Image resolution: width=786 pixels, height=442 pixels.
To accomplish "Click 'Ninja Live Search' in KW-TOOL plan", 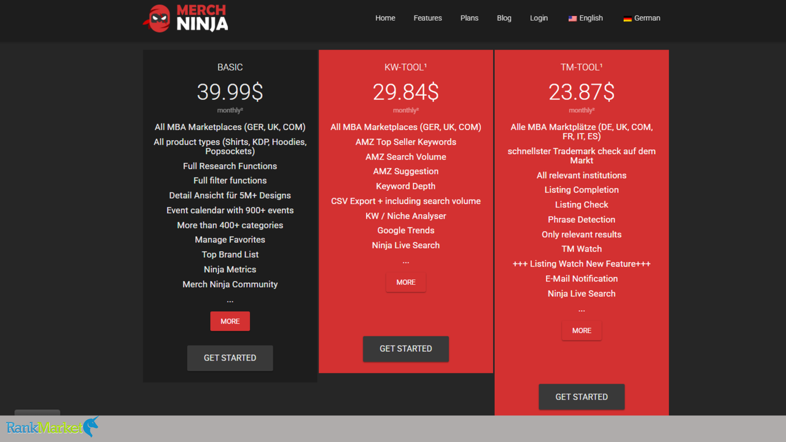I will pos(406,246).
